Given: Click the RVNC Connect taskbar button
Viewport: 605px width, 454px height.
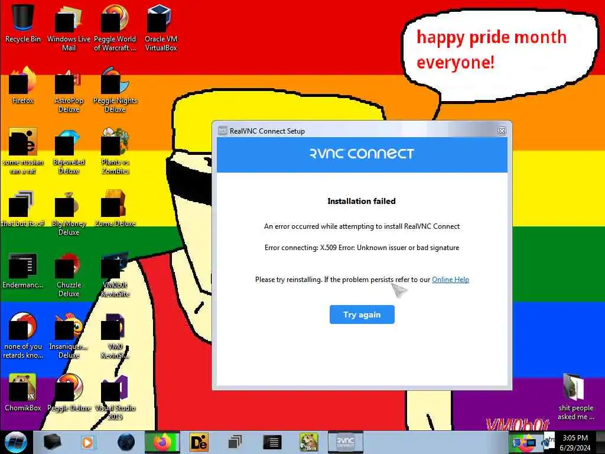Looking at the screenshot, I should (345, 442).
